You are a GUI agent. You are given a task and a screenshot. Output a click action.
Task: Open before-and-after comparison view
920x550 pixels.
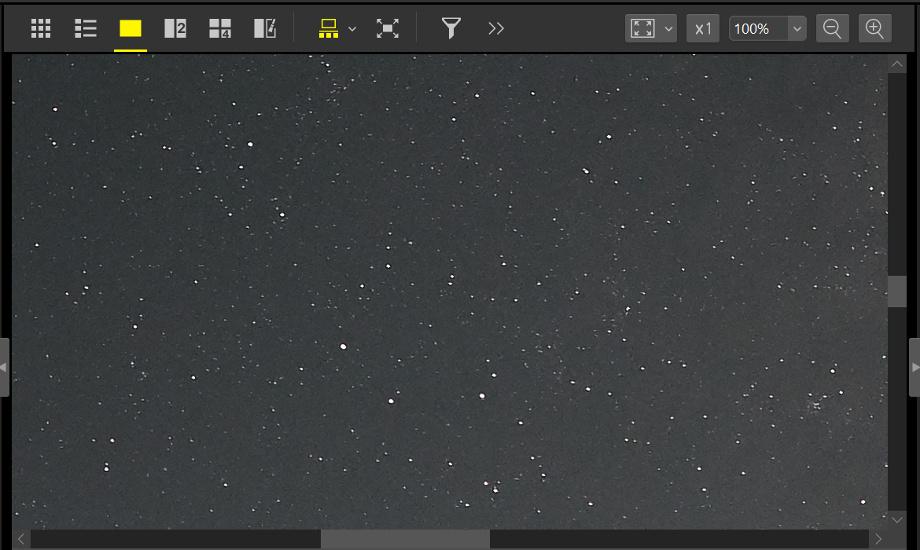point(265,29)
